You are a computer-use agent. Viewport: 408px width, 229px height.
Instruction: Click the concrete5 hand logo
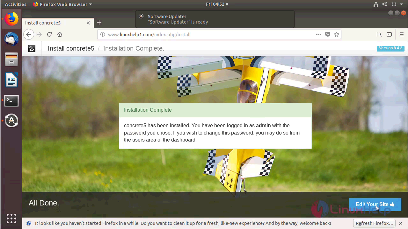[32, 48]
